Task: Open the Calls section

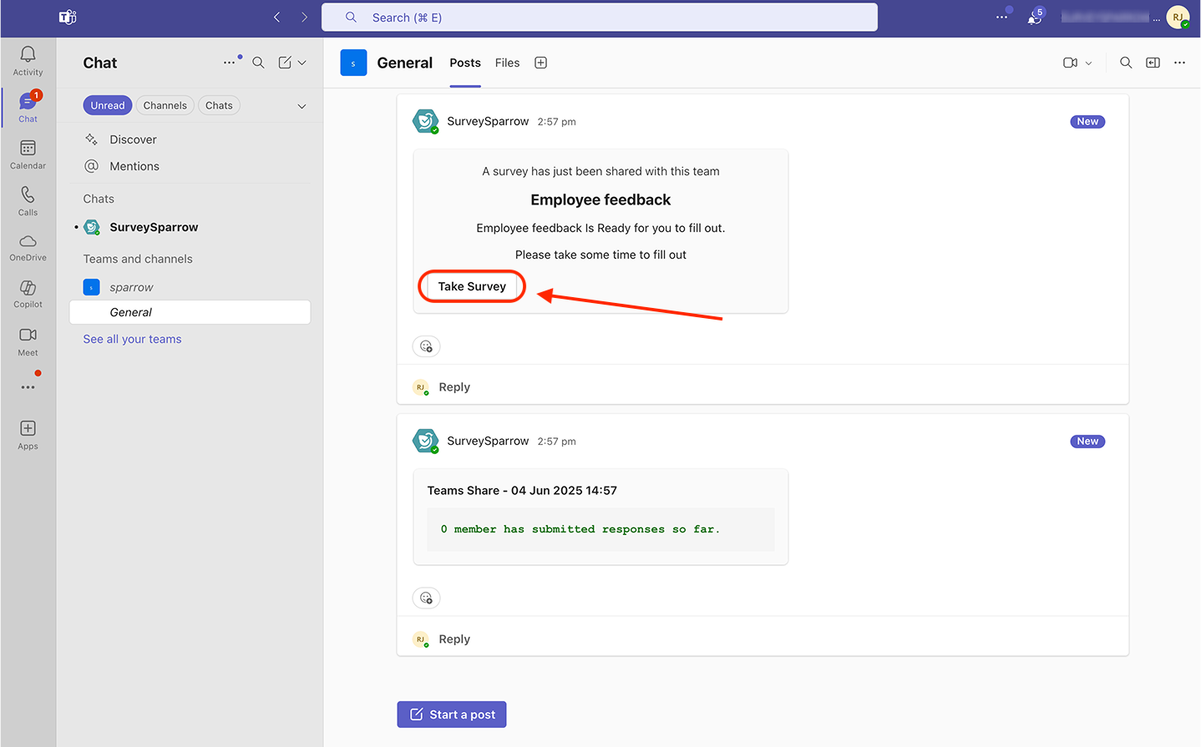Action: (28, 201)
